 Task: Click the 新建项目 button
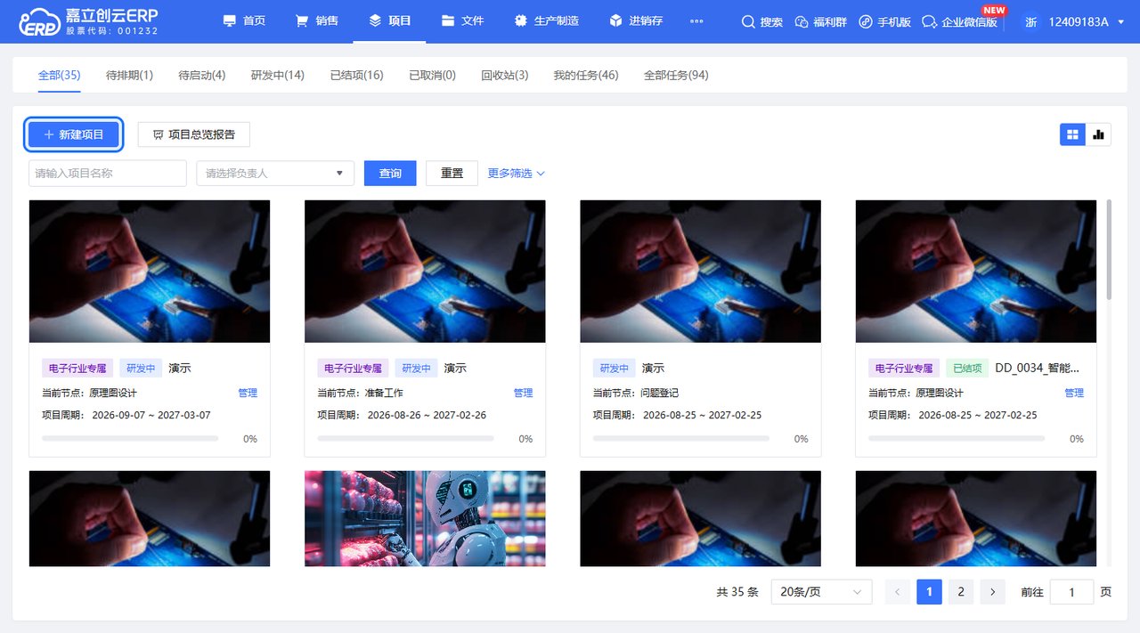[x=73, y=134]
